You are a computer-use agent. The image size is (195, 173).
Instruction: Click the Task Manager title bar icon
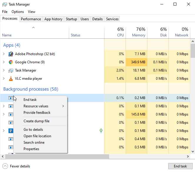pos(5,4)
